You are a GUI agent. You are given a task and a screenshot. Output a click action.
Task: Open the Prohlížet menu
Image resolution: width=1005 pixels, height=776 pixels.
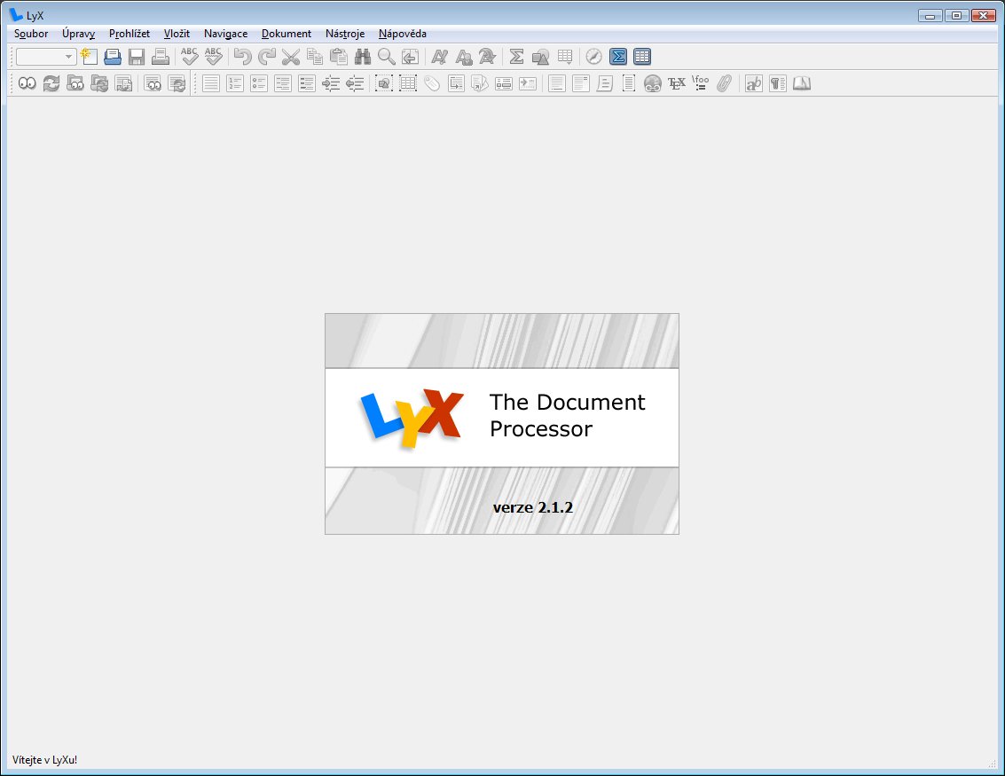[x=130, y=34]
